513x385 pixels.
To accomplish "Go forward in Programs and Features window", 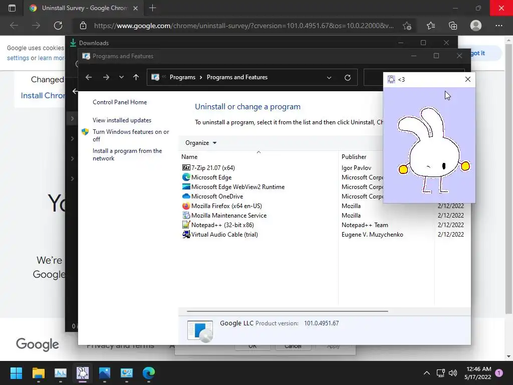I will pos(106,77).
